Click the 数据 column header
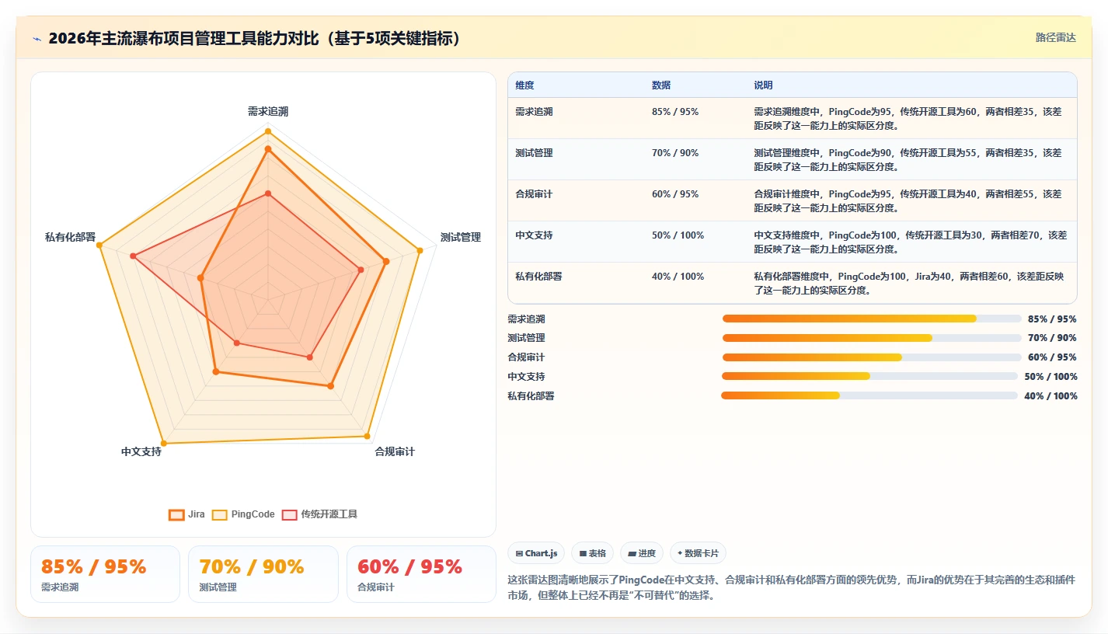1108x634 pixels. [x=661, y=85]
